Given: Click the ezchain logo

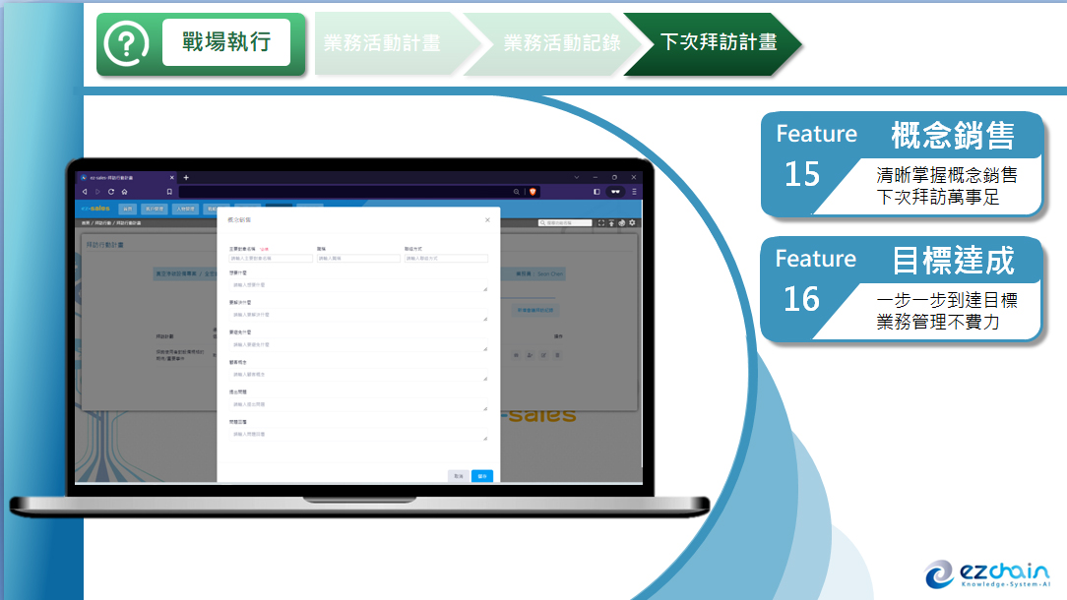Looking at the screenshot, I should [x=986, y=574].
